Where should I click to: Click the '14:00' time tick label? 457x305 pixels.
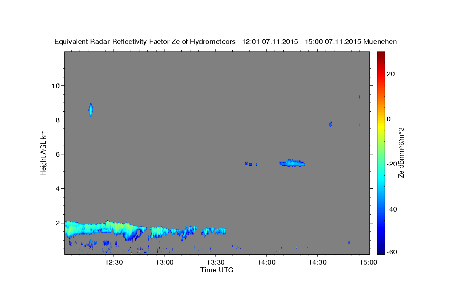[266, 262]
